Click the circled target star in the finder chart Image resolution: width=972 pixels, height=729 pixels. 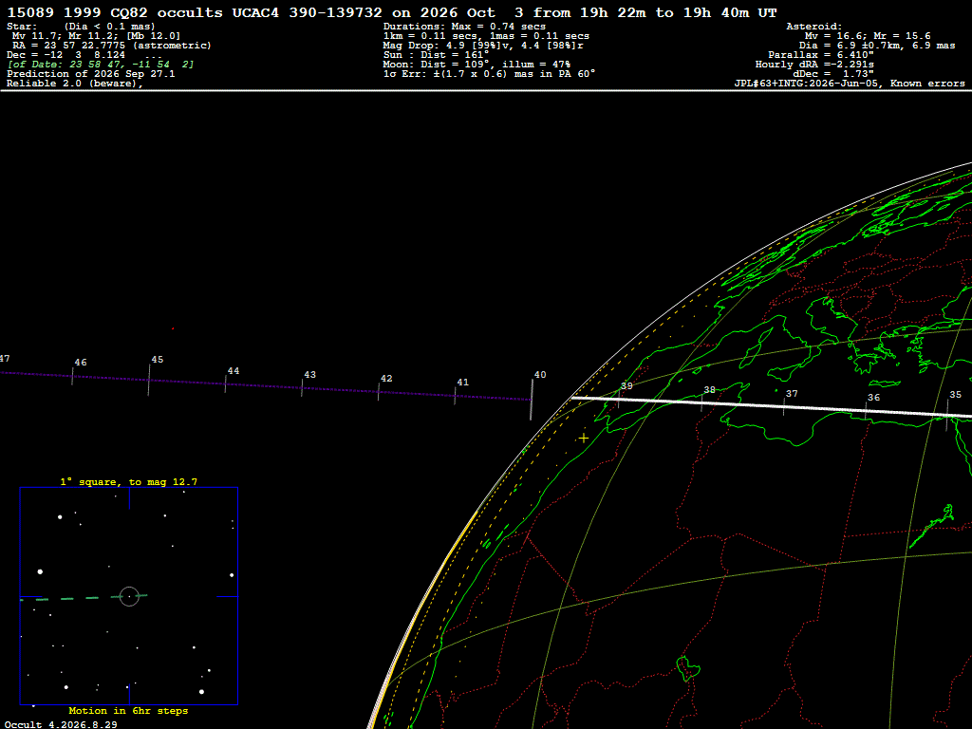129,596
